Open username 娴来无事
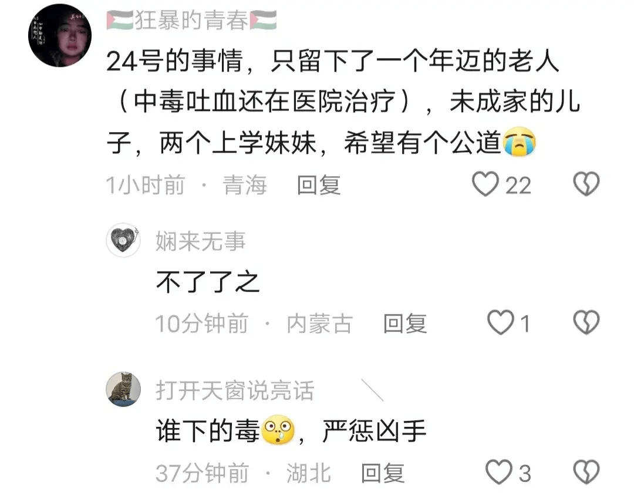Screen dimensions: 634x499 point(201,241)
